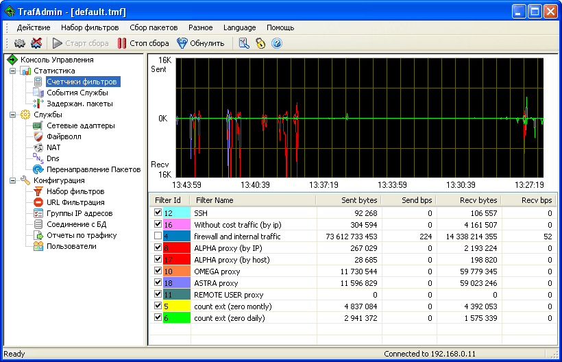
Task: Click the gear connect icon in toolbar
Action: click(x=20, y=43)
